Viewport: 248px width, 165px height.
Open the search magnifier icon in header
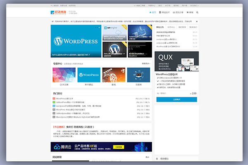pyautogui.click(x=197, y=12)
